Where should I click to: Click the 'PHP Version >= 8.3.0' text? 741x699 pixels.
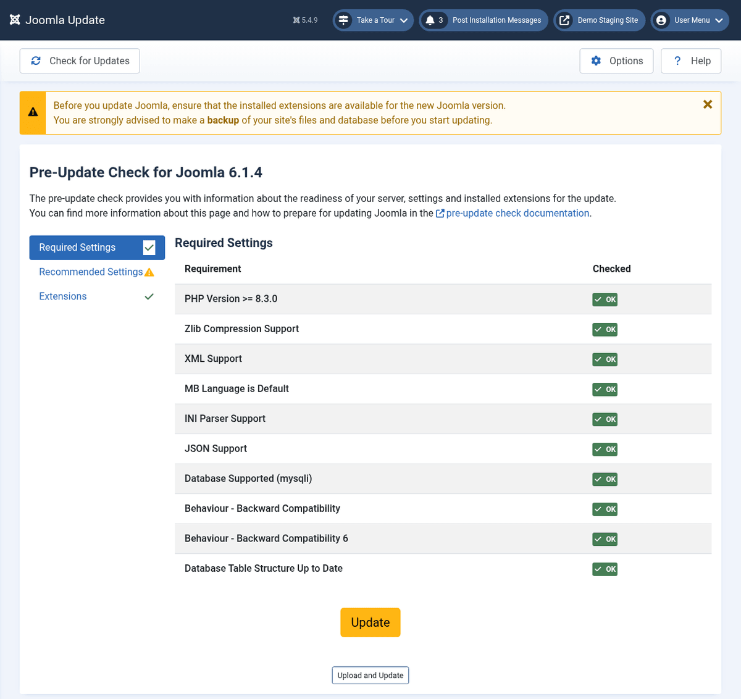click(x=231, y=299)
